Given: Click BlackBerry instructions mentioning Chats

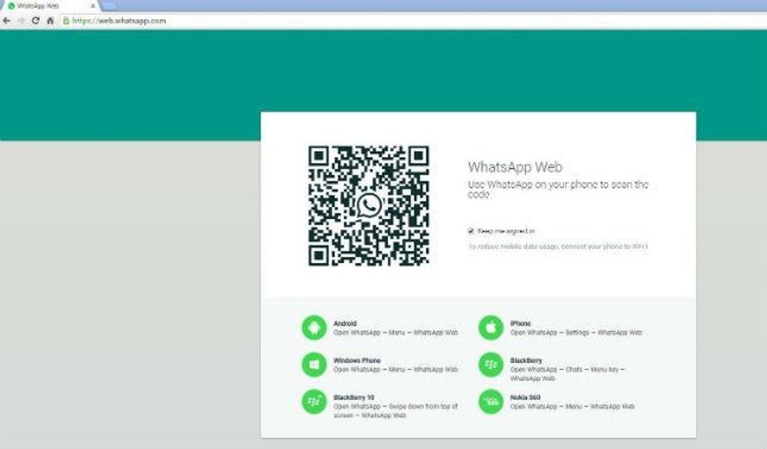Looking at the screenshot, I should tap(567, 374).
